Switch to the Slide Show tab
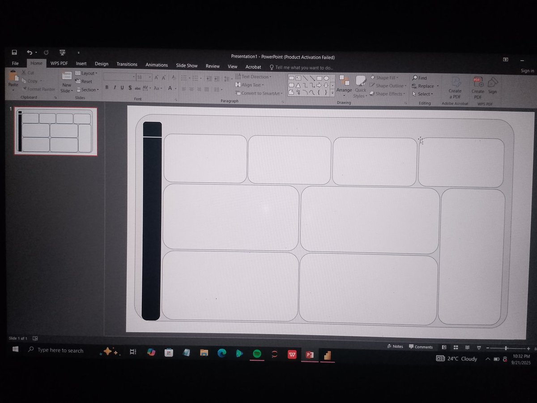The height and width of the screenshot is (403, 537). [x=187, y=65]
